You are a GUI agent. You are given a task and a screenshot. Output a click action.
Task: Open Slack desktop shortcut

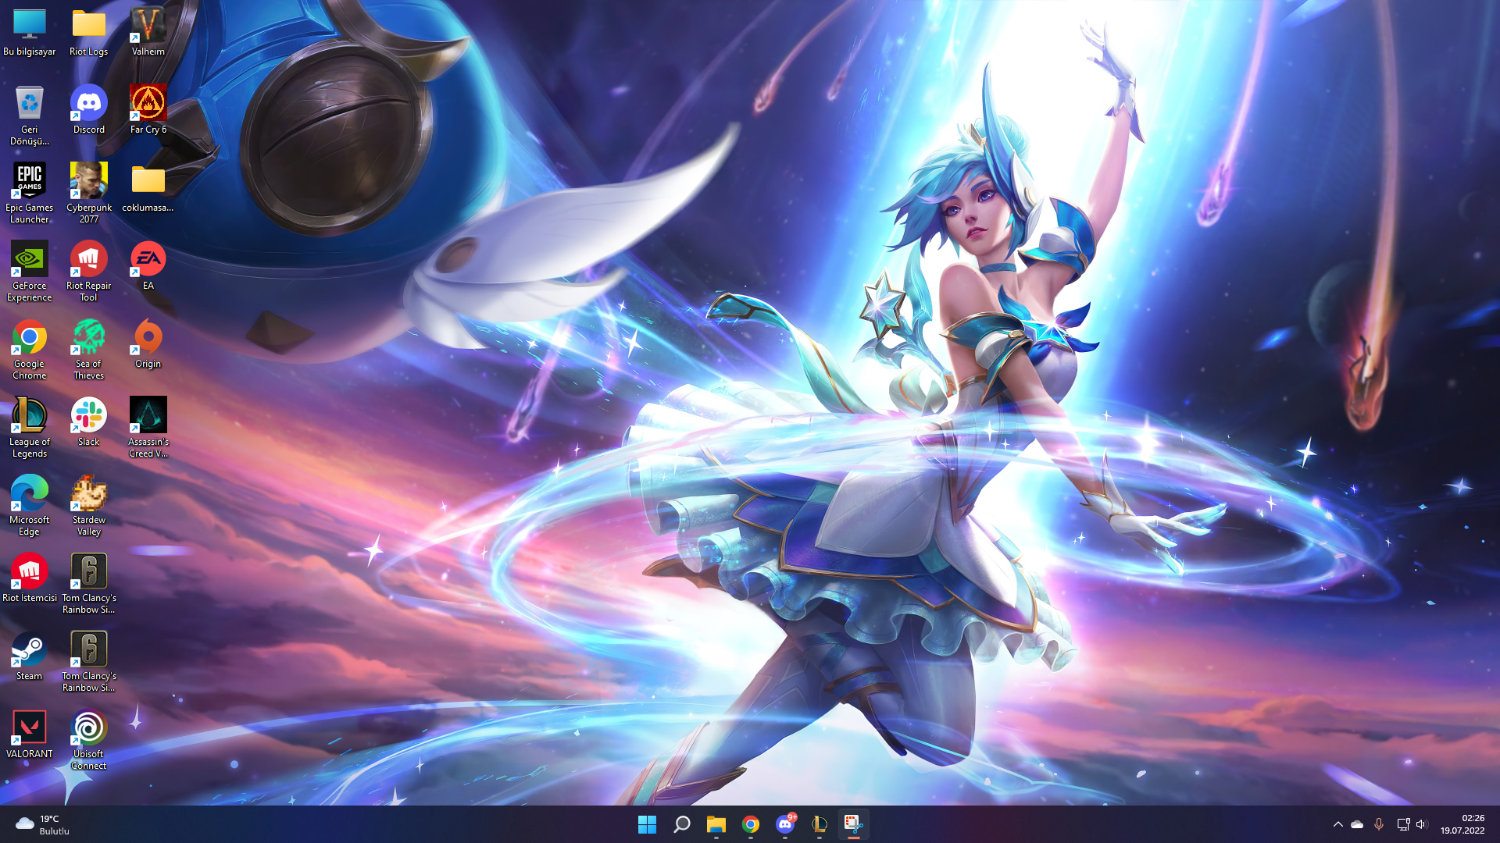pyautogui.click(x=89, y=422)
